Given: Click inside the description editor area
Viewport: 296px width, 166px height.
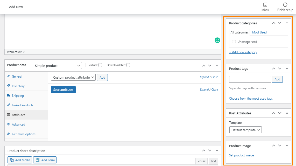Looking at the screenshot, I should pyautogui.click(x=113, y=32).
